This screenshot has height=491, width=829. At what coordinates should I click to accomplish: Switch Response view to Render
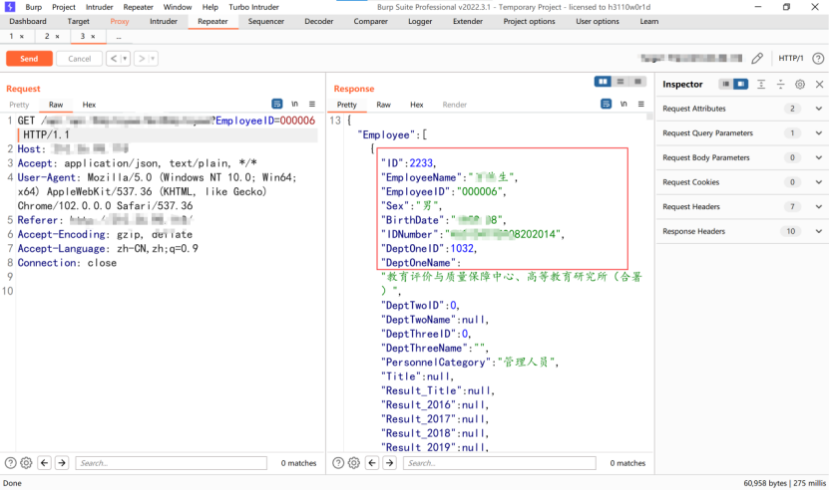point(455,105)
